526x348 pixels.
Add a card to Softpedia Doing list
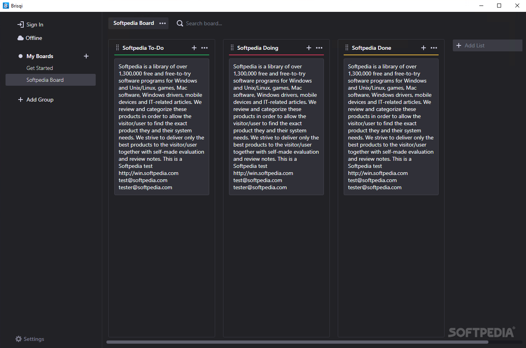click(309, 48)
